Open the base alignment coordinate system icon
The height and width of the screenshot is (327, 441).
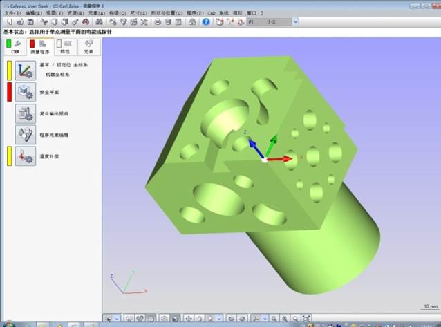point(26,71)
